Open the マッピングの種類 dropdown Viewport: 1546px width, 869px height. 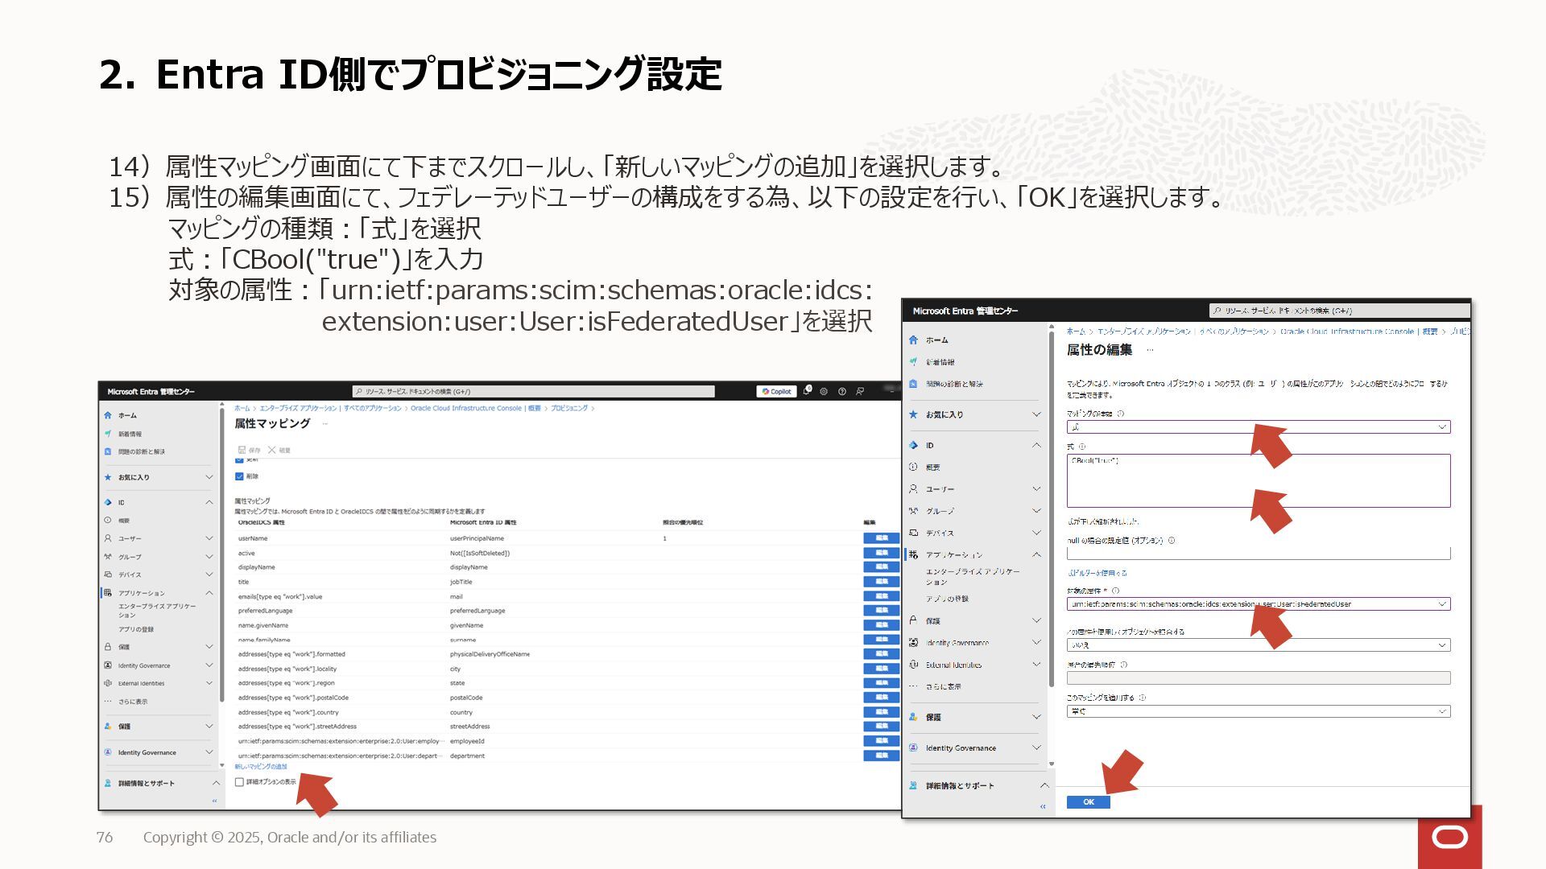(x=1259, y=427)
